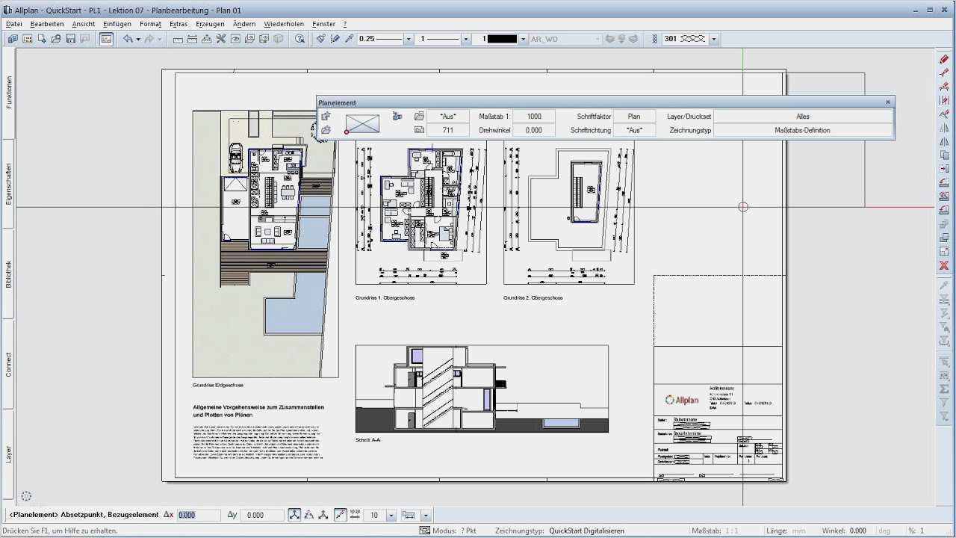The width and height of the screenshot is (956, 538).
Task: Click the Delete X icon in top toolbar
Action: tap(221, 39)
